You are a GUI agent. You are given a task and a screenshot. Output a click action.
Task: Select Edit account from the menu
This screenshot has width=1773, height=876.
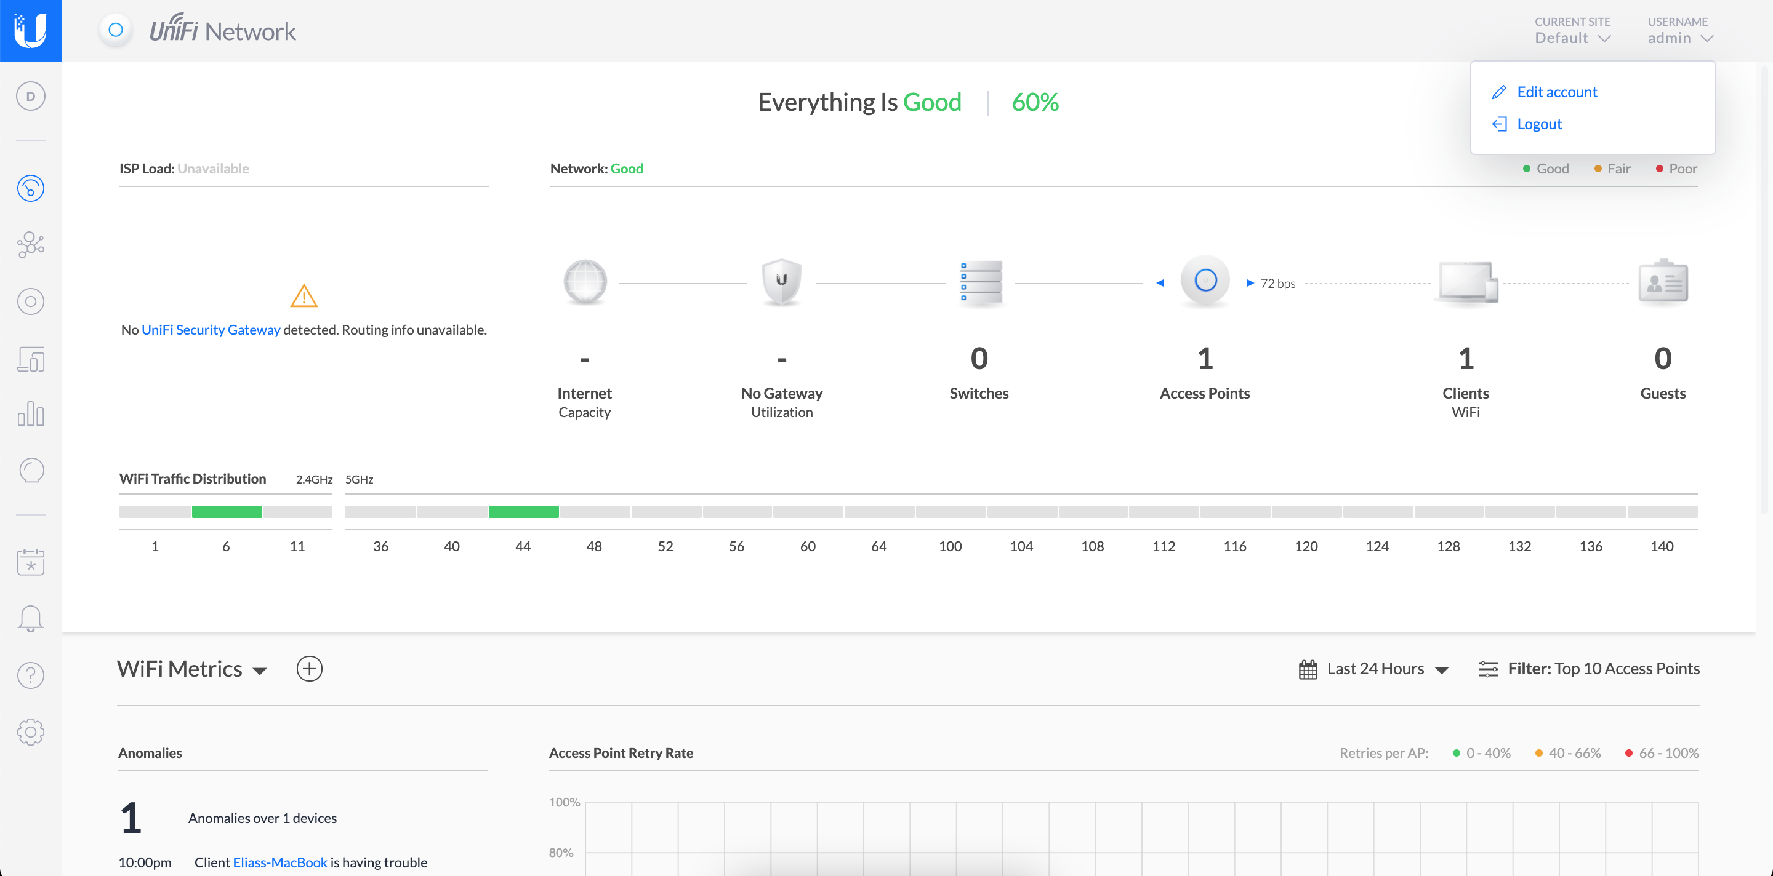(1556, 92)
